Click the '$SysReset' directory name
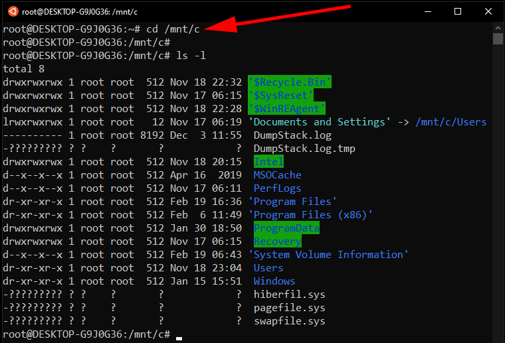 point(280,96)
